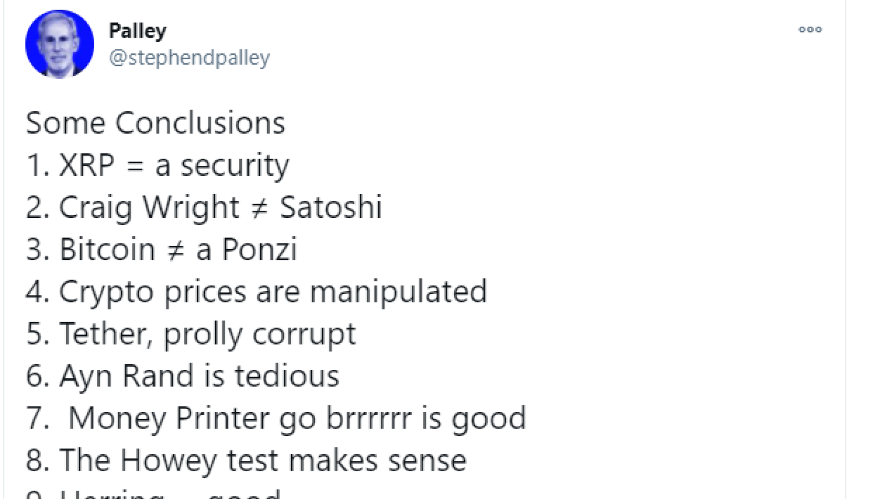Click the word 'brrrrrr' in the tweet
The image size is (887, 499).
(x=369, y=418)
